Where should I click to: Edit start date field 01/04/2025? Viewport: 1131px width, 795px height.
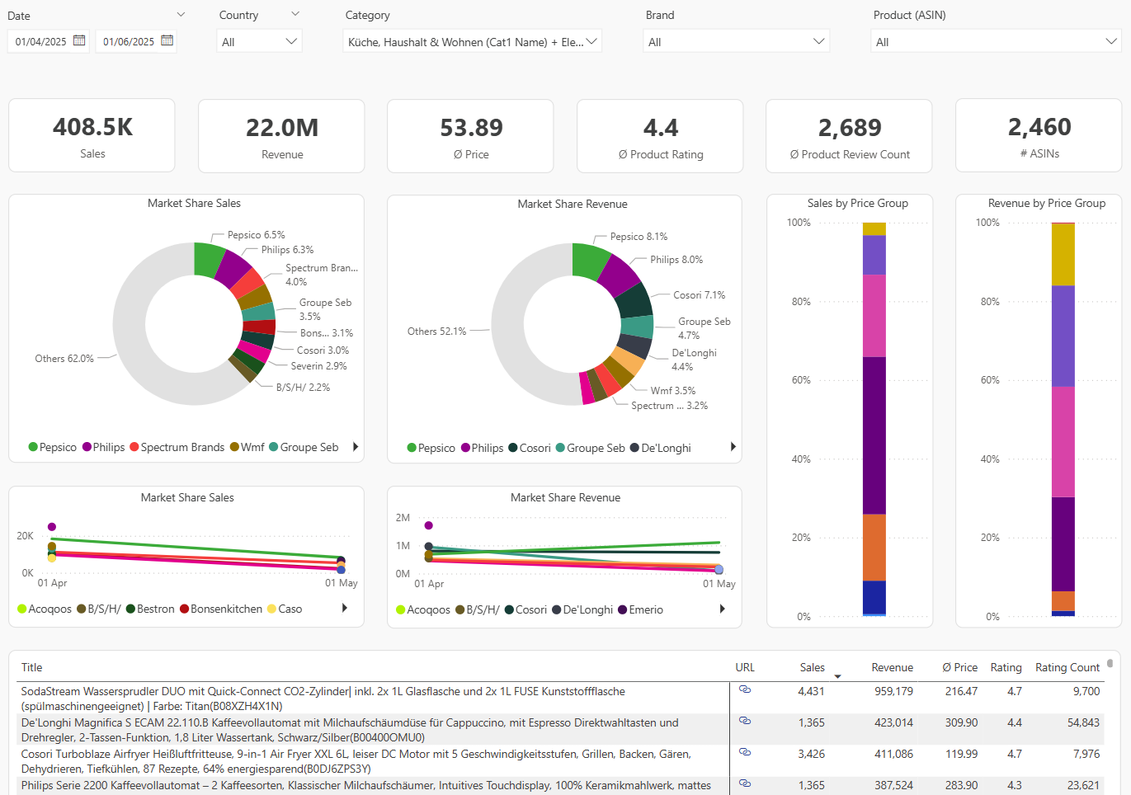point(41,41)
